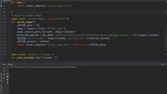
Task: Click 'request.files' on line 42
Action: (35, 28)
